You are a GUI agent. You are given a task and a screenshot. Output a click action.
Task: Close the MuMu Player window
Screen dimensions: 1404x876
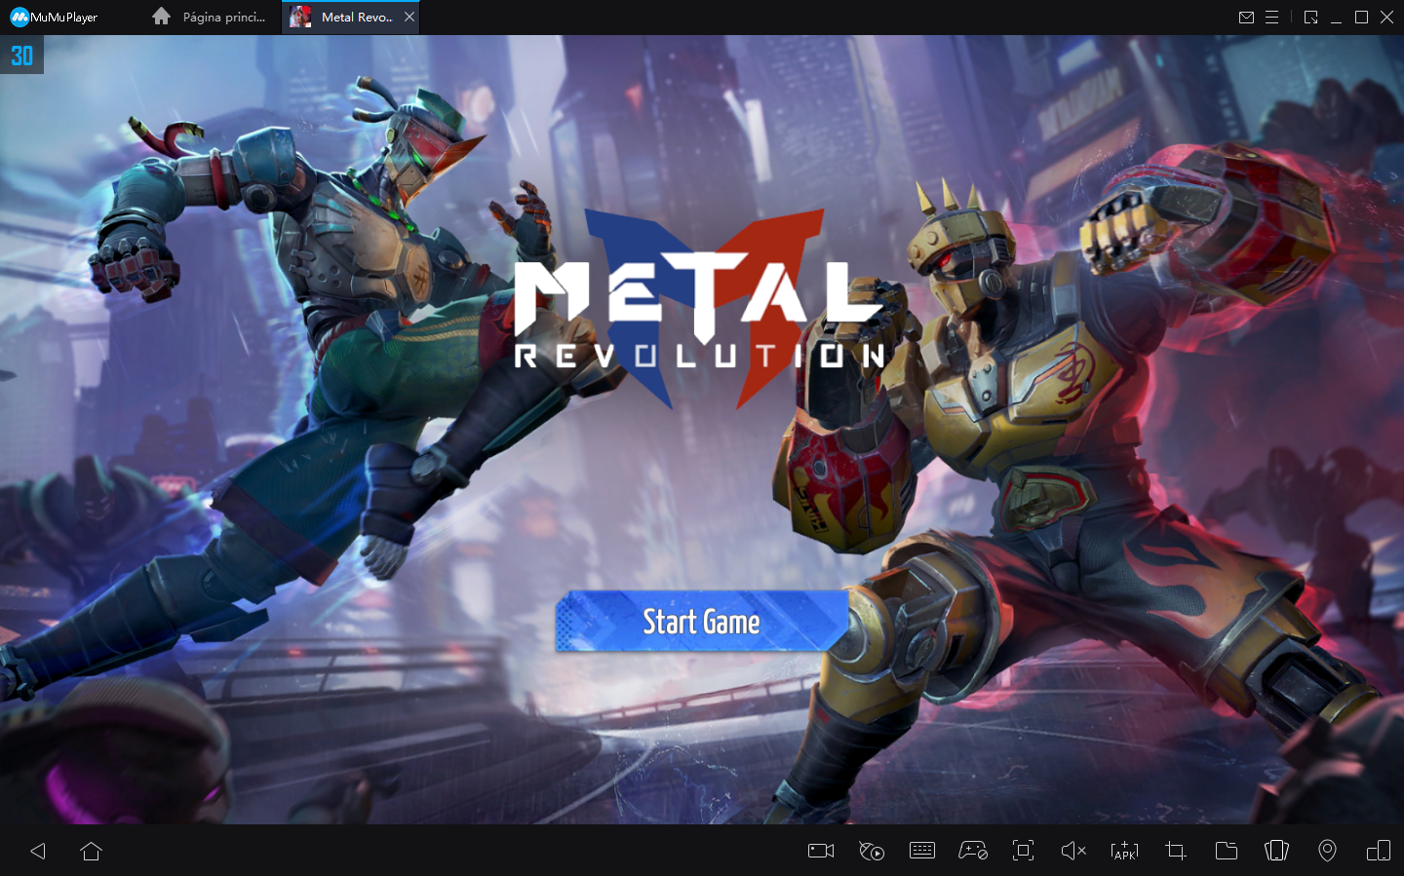[1387, 17]
